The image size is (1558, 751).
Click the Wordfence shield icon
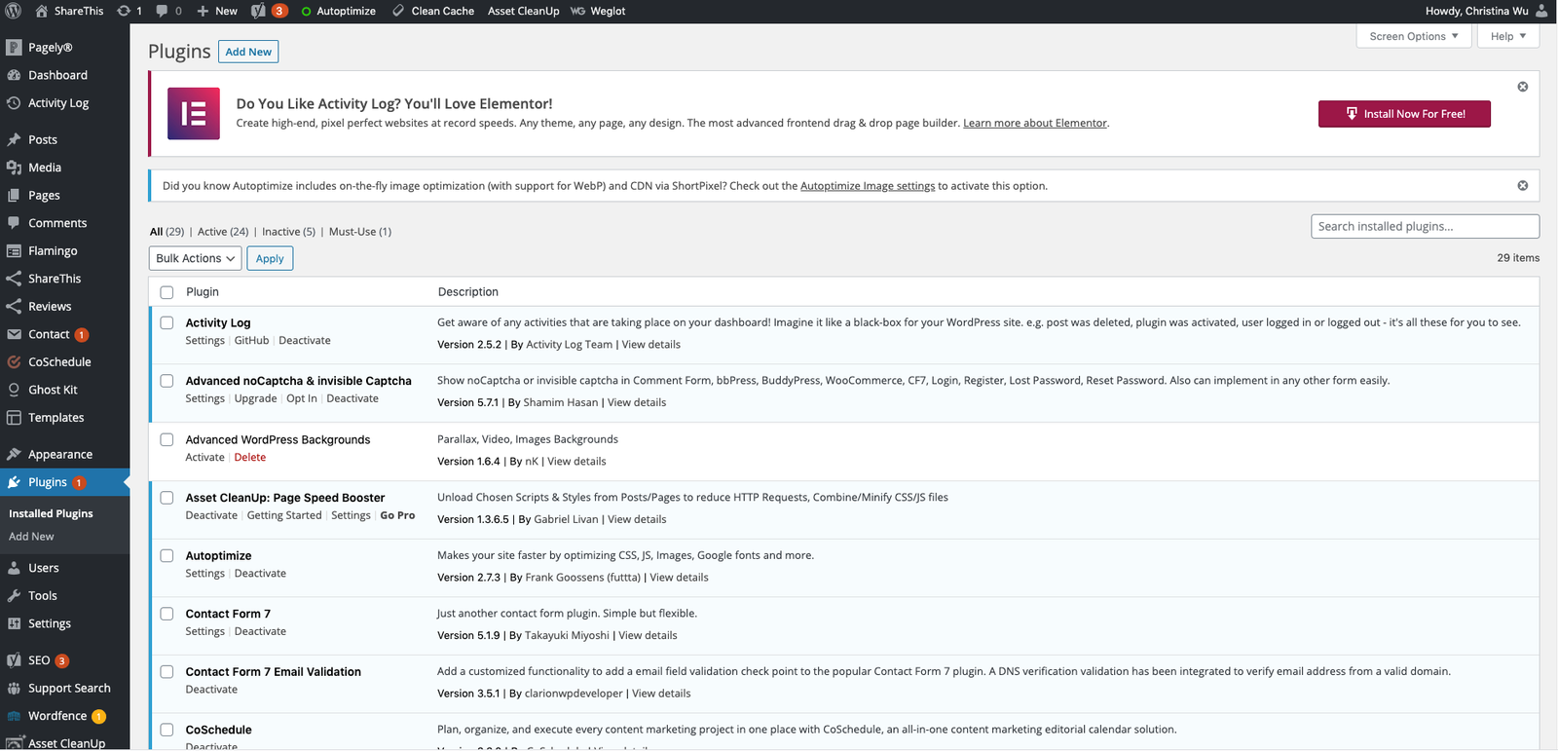coord(14,716)
